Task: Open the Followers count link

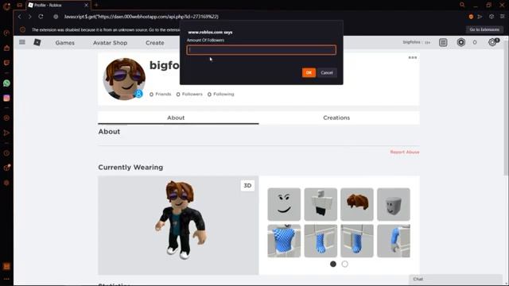Action: [x=189, y=94]
